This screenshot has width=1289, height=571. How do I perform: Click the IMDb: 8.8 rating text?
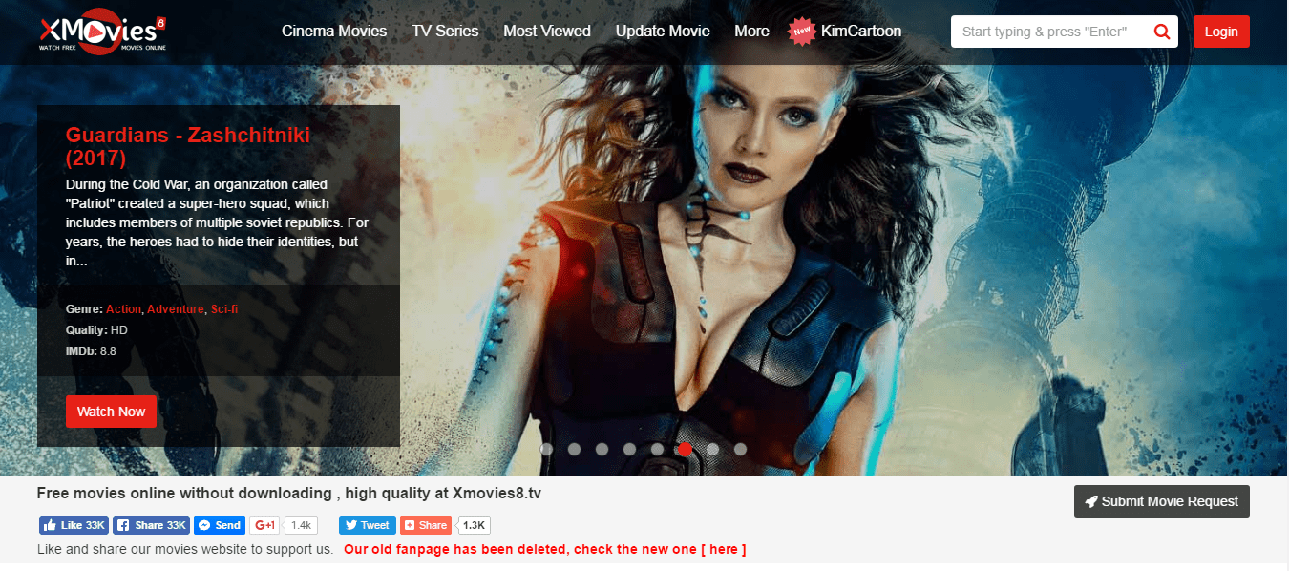[x=92, y=351]
